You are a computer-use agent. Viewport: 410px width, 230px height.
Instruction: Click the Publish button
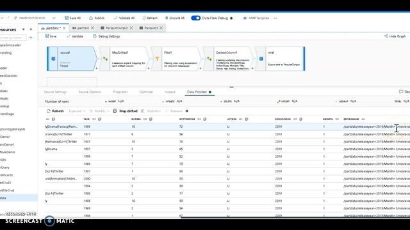[97, 18]
